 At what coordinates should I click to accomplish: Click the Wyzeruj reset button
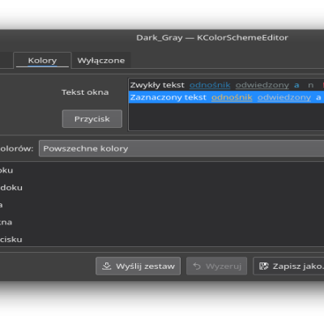[216, 266]
